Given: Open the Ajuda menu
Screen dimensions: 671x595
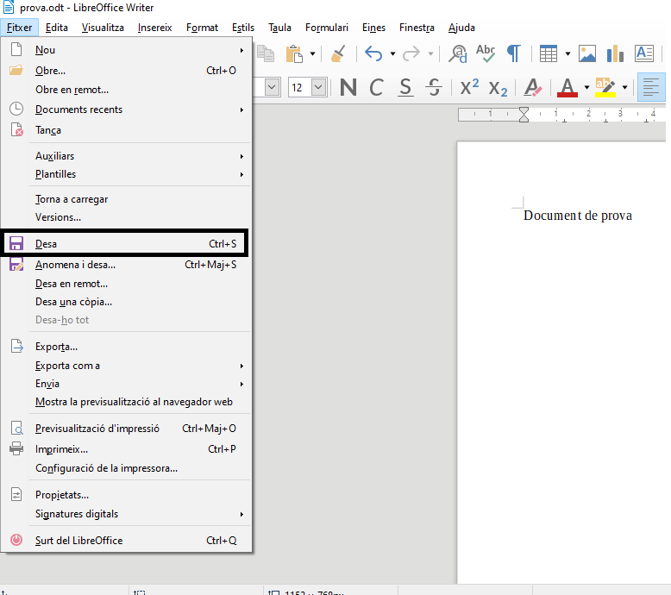Looking at the screenshot, I should [x=461, y=28].
